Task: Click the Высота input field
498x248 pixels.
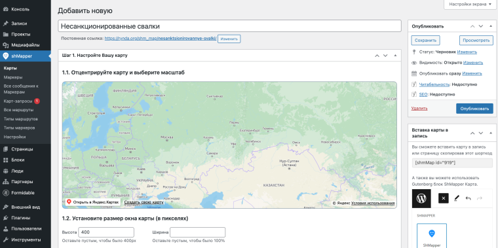Action: click(x=106, y=232)
